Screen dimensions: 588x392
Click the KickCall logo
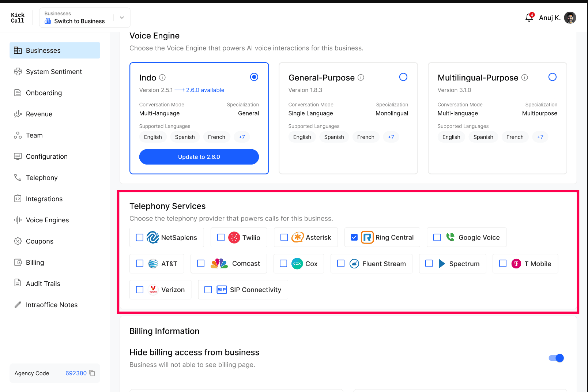tap(18, 18)
